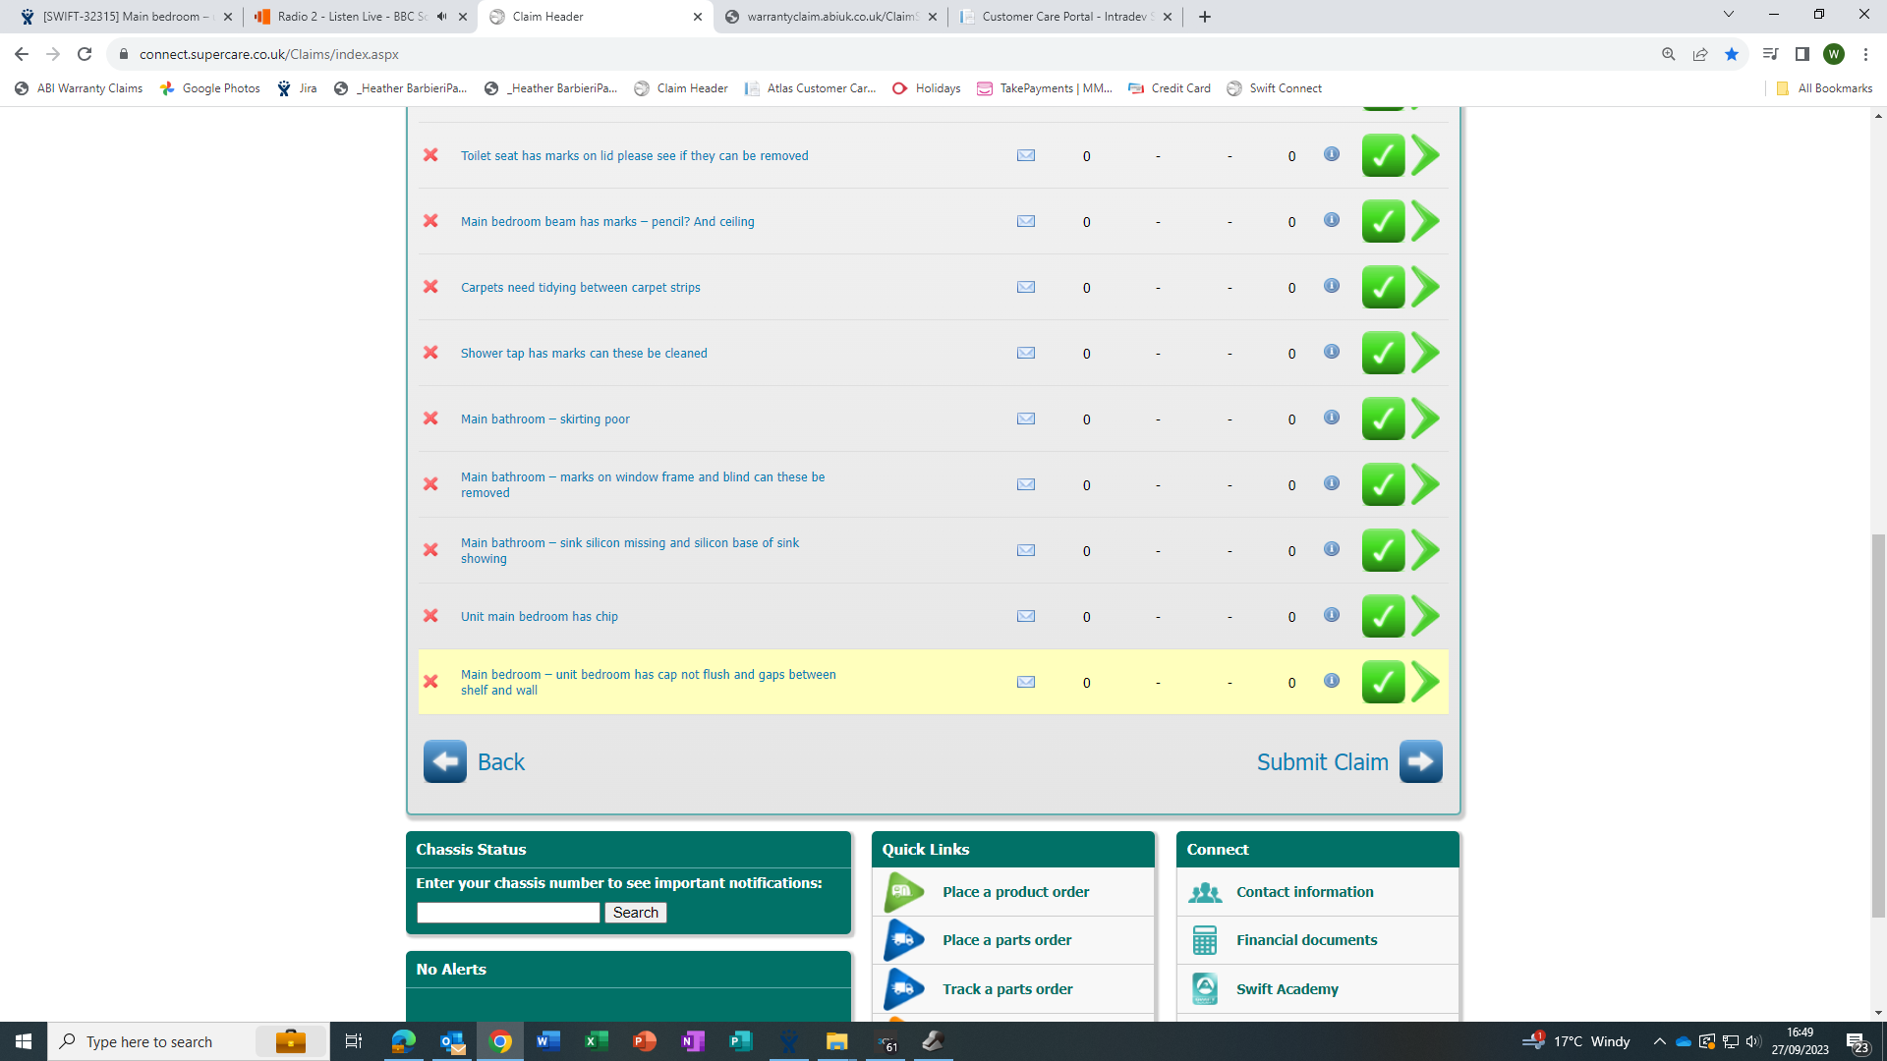Click info icon on Shower tap marks row

click(x=1331, y=352)
